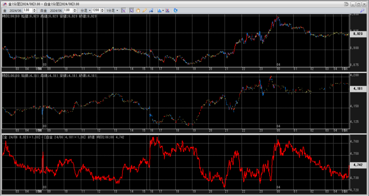Click the 4,742 spread value label

(x=357, y=165)
